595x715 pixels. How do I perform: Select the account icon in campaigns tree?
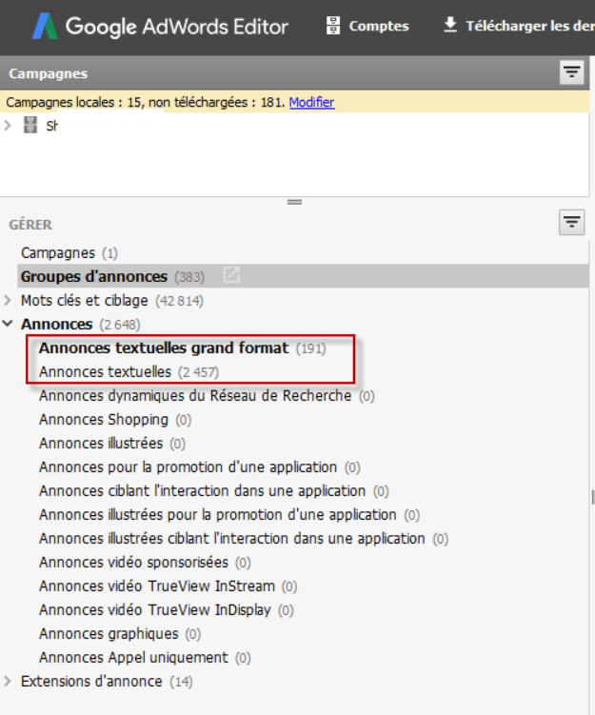click(x=30, y=125)
